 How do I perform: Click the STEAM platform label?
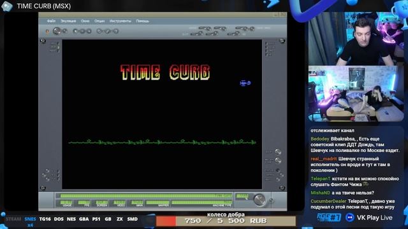pos(13,219)
